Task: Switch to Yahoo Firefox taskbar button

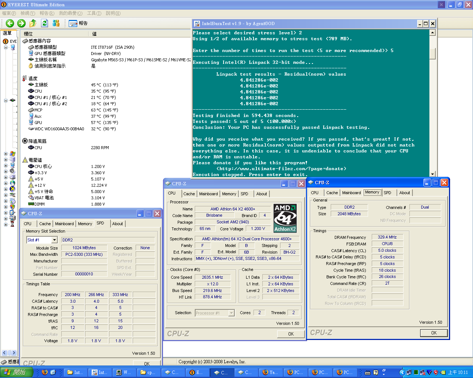Action: pos(271,372)
